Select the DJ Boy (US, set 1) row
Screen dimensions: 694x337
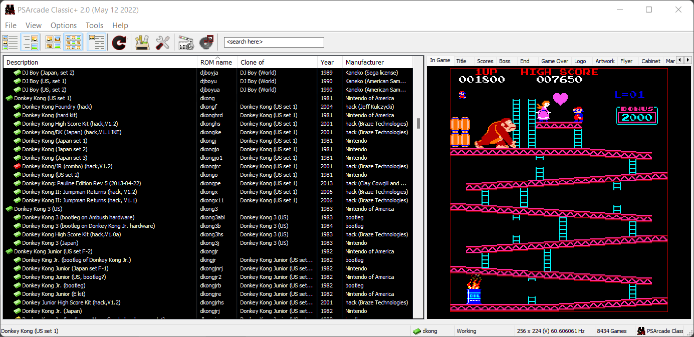(208, 81)
